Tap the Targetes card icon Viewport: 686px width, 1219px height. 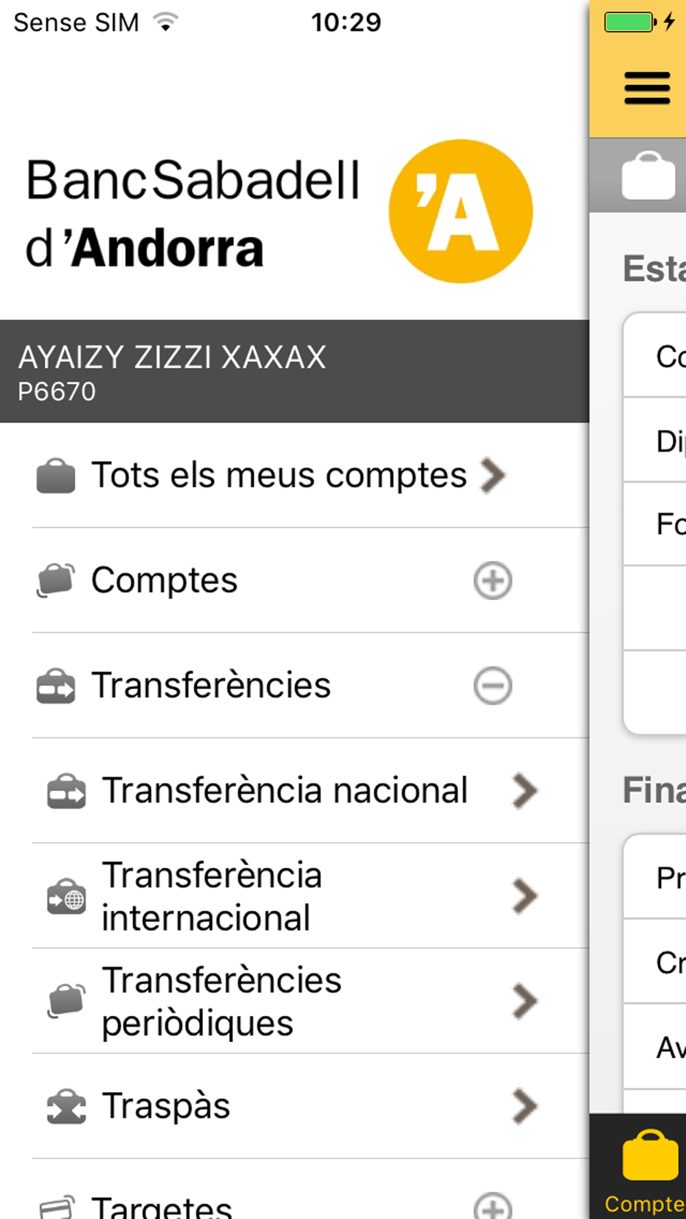[x=56, y=1208]
